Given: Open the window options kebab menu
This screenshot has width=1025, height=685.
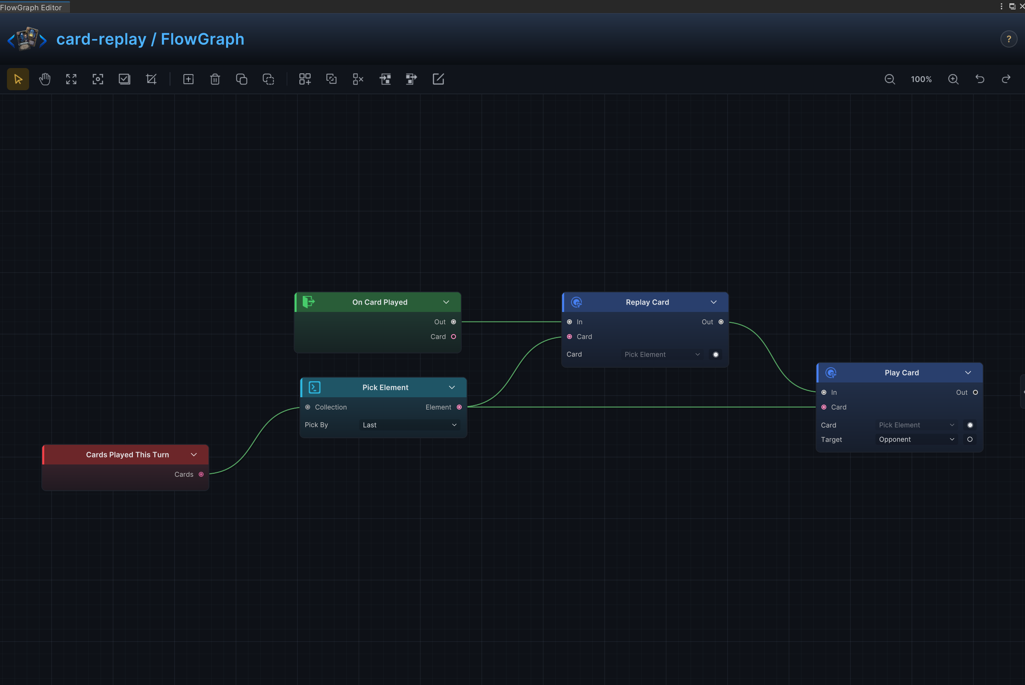Looking at the screenshot, I should pos(1001,6).
